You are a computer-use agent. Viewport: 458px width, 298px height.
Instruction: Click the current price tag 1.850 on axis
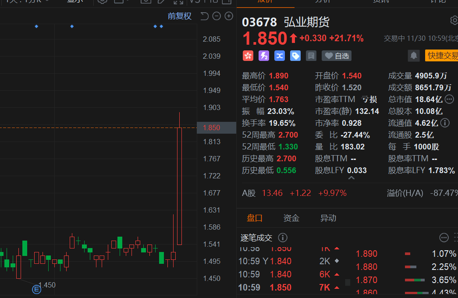tap(217, 128)
